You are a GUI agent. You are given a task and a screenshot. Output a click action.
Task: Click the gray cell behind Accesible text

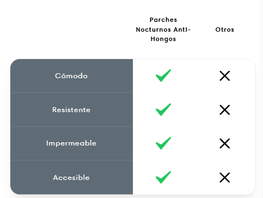tap(71, 177)
